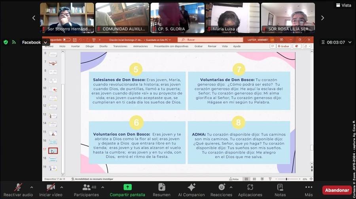Screen dimensions: 356x199
Task: Click PowerPoint Buscar search box
Action: click(210, 40)
